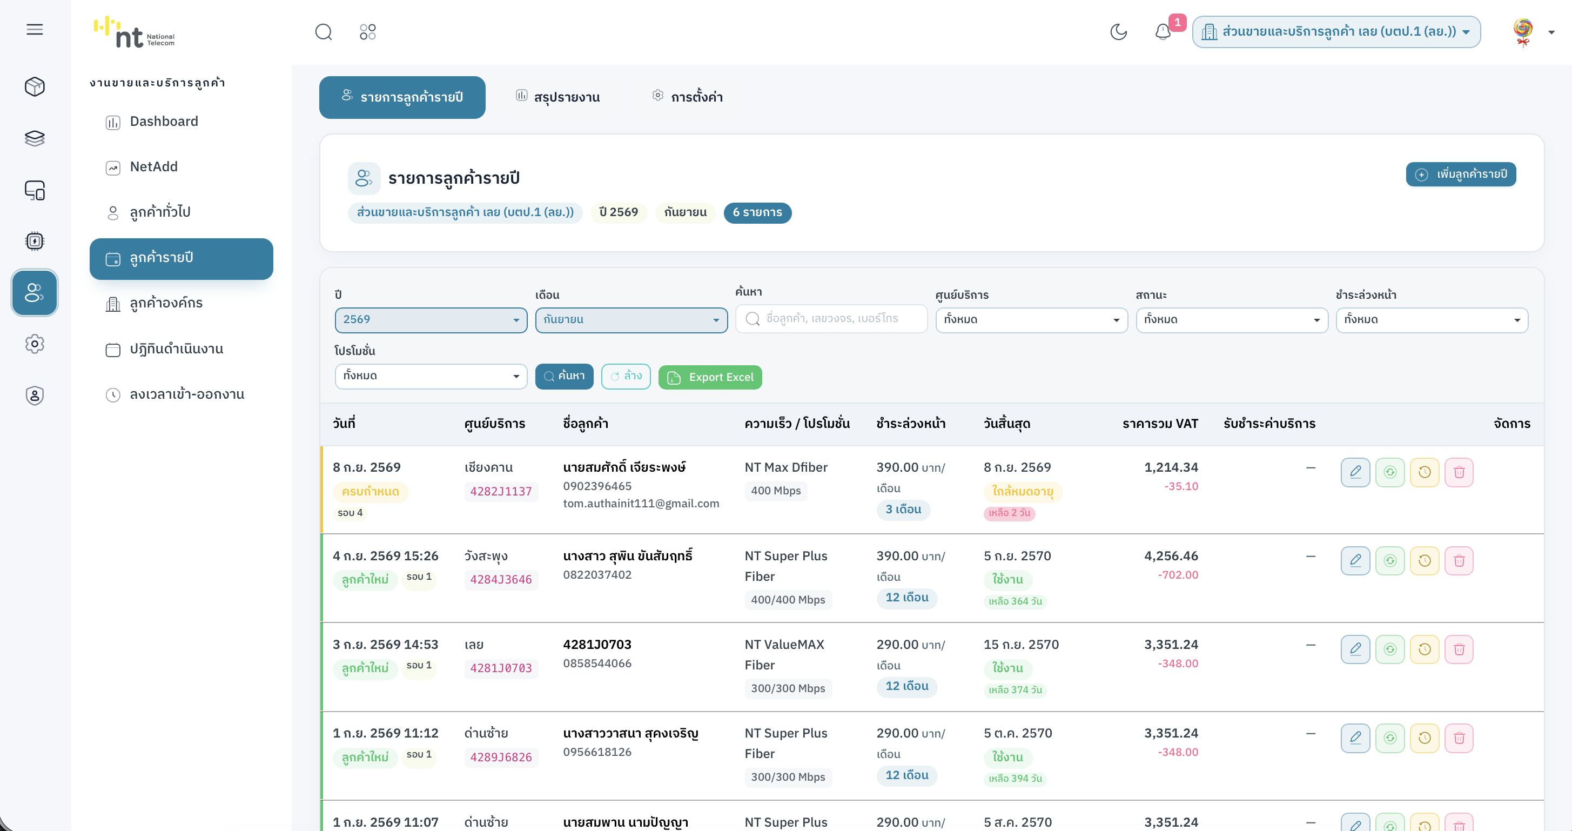Open the gear settings icon in left rail
Image resolution: width=1572 pixels, height=831 pixels.
click(x=35, y=344)
